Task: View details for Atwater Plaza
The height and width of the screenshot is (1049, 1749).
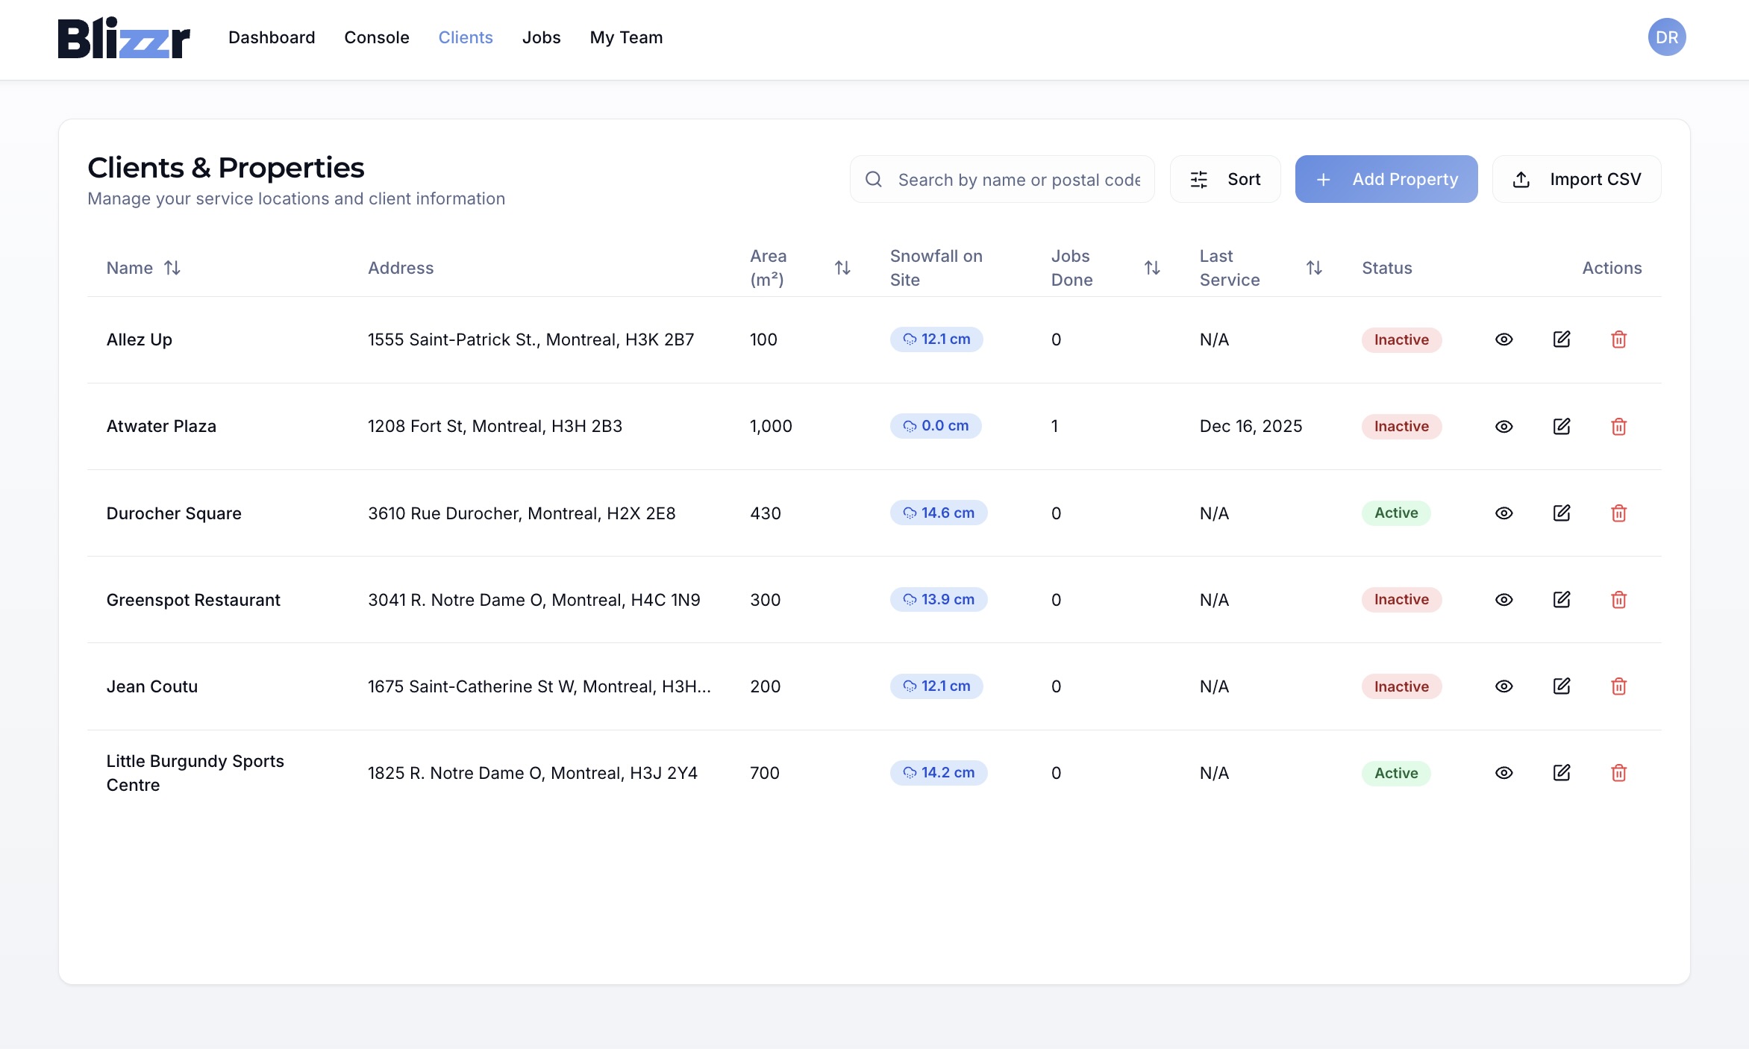Action: tap(1504, 426)
